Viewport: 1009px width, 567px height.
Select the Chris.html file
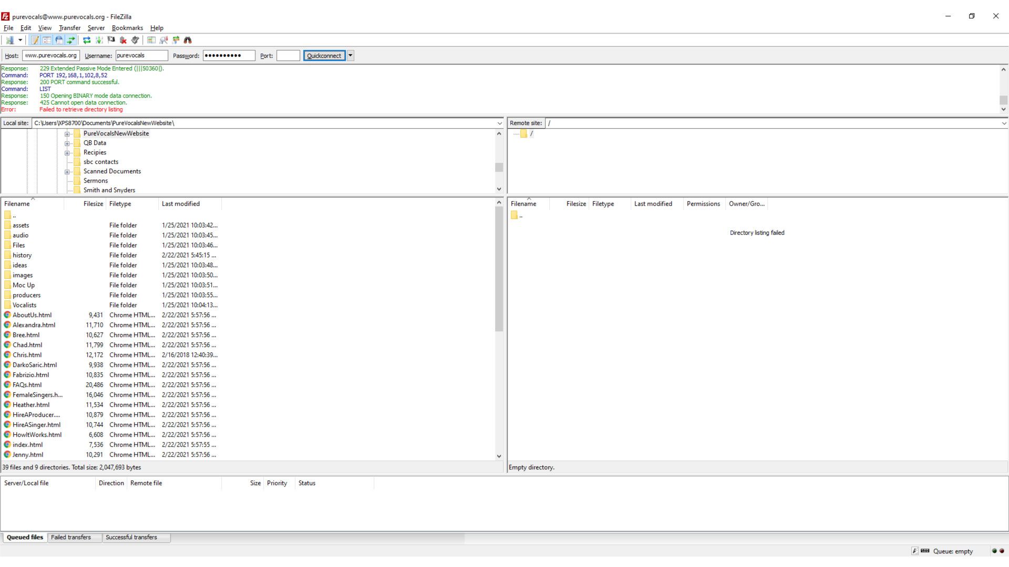click(27, 355)
